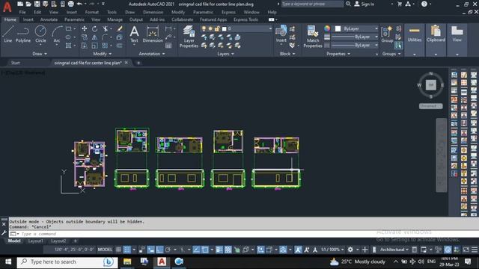This screenshot has width=479, height=269.
Task: Click the Rectangle icon in Draw panel
Action: pos(68,28)
